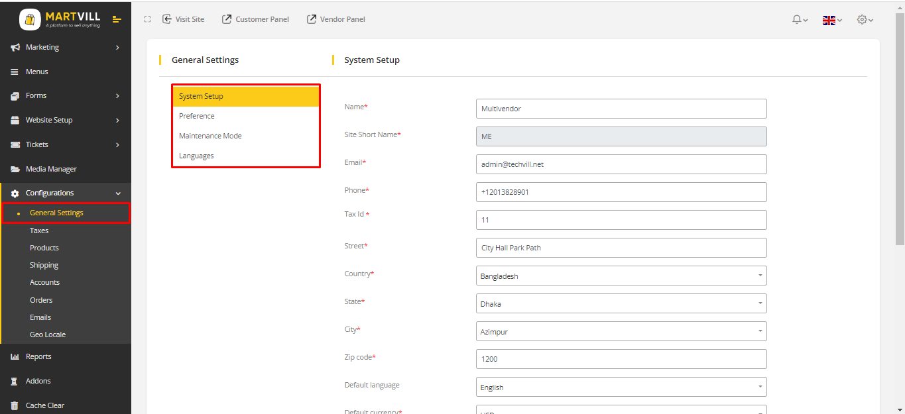Click the Martvill logo icon
The image size is (905, 414).
30,19
